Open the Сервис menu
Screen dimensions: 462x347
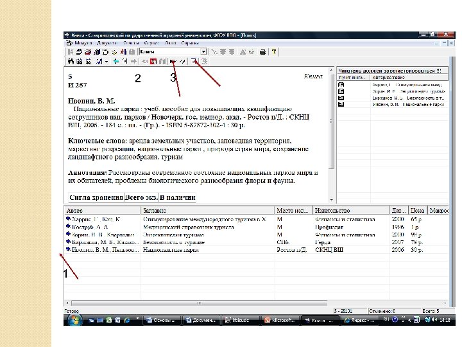coord(151,43)
